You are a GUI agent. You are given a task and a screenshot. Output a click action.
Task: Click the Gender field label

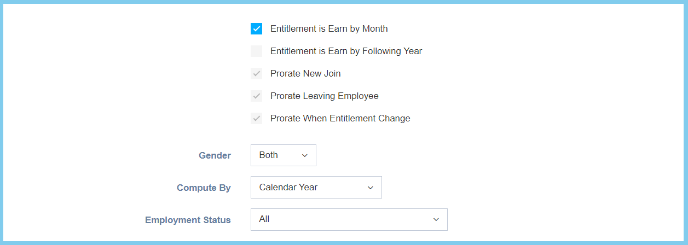[x=215, y=156]
